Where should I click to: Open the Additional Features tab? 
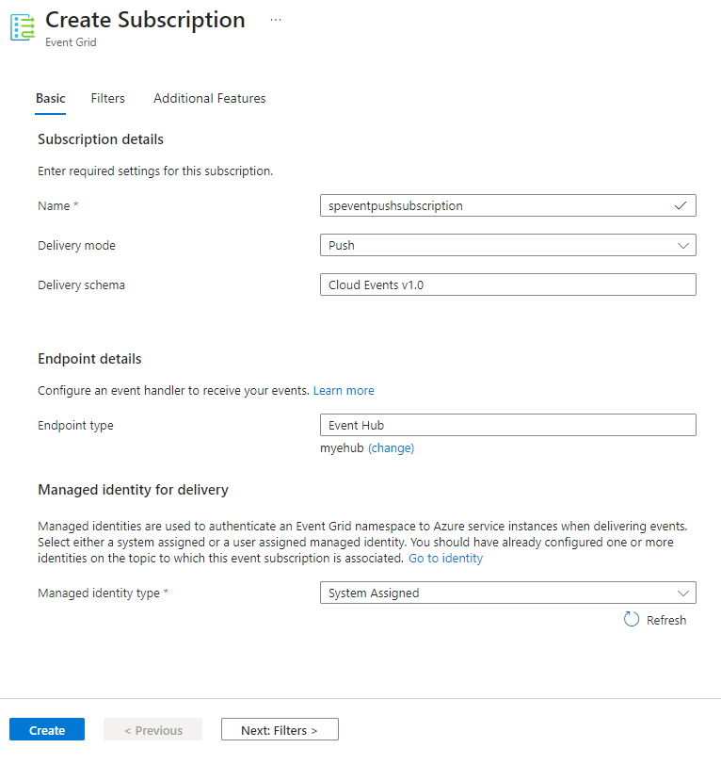(x=209, y=98)
